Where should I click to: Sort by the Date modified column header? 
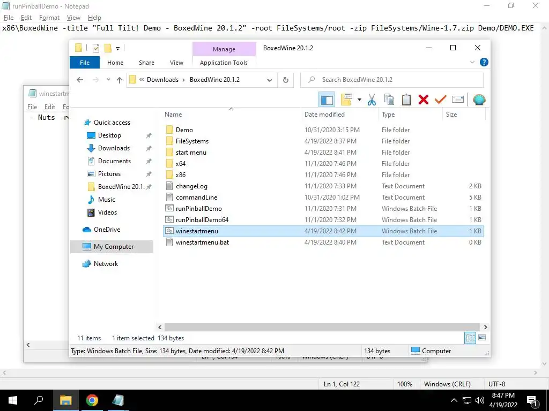[x=339, y=115]
